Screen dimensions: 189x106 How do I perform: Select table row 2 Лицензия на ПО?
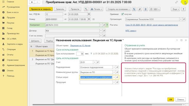42,62
